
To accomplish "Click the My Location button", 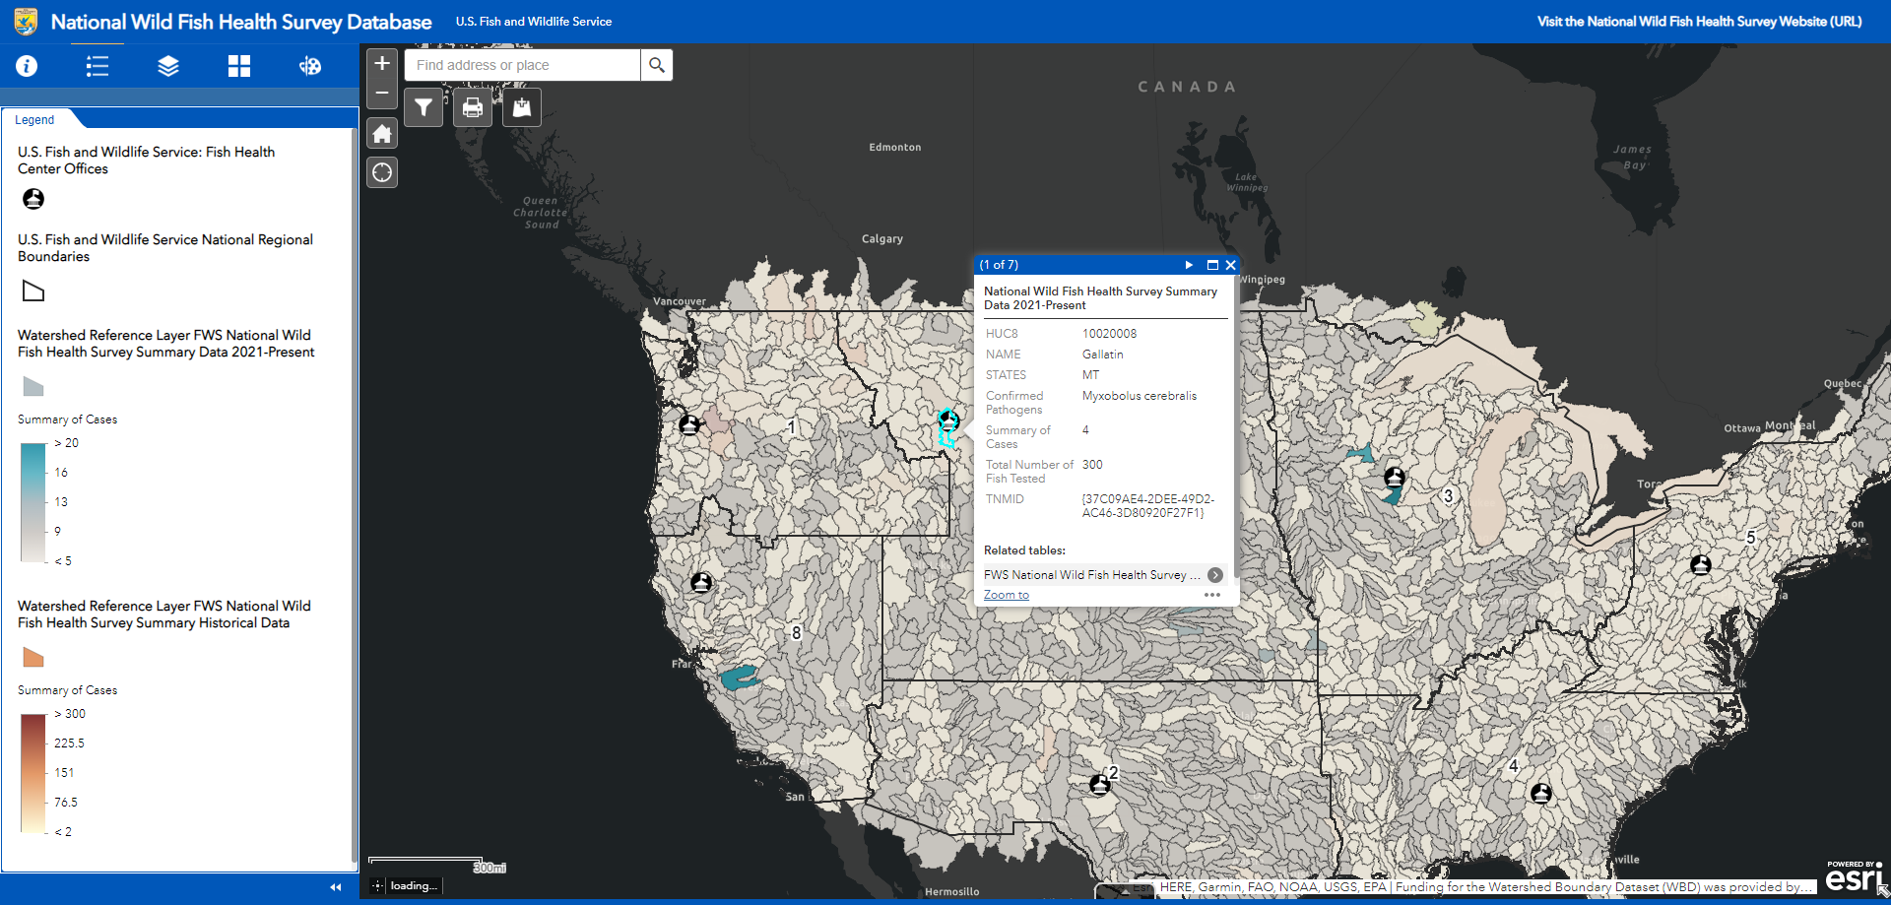I will [x=382, y=172].
